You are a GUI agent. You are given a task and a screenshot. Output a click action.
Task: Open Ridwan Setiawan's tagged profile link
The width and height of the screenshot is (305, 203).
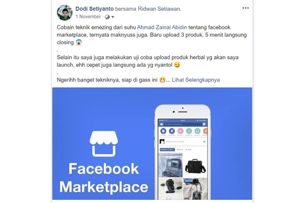point(159,9)
